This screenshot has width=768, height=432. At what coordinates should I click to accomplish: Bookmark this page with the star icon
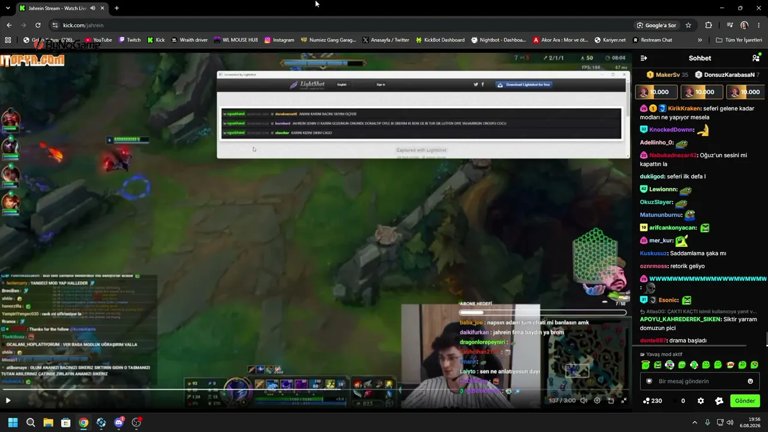point(688,25)
